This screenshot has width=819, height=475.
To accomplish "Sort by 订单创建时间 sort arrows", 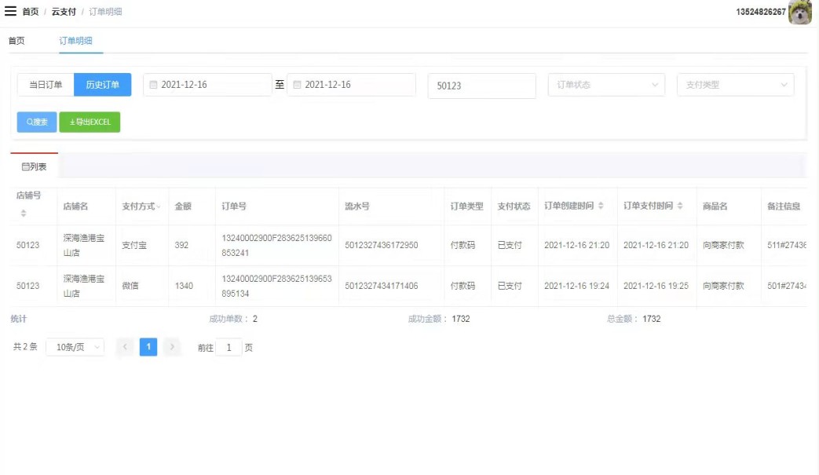I will [601, 206].
